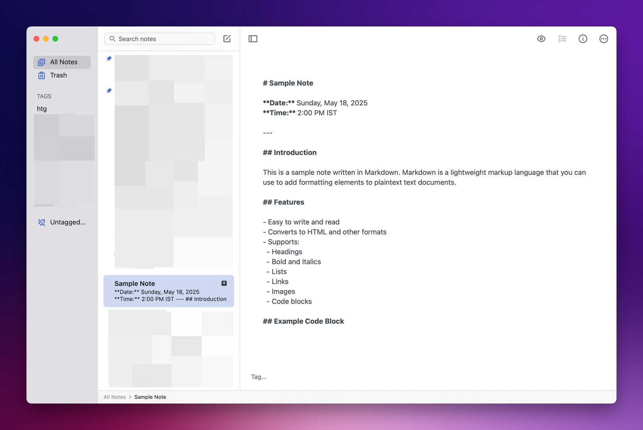Expand the htg tag in the sidebar
The height and width of the screenshot is (430, 643).
click(x=42, y=109)
